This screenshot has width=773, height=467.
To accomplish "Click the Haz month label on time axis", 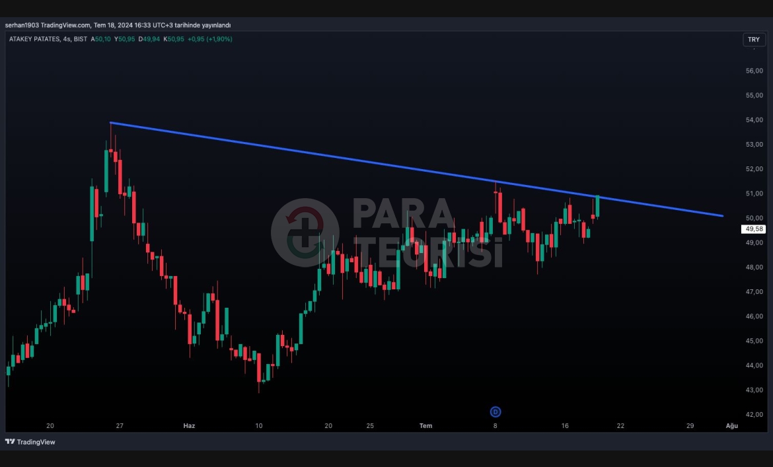I will 190,425.
